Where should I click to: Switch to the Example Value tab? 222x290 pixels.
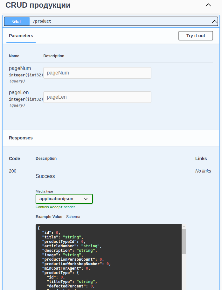49,217
